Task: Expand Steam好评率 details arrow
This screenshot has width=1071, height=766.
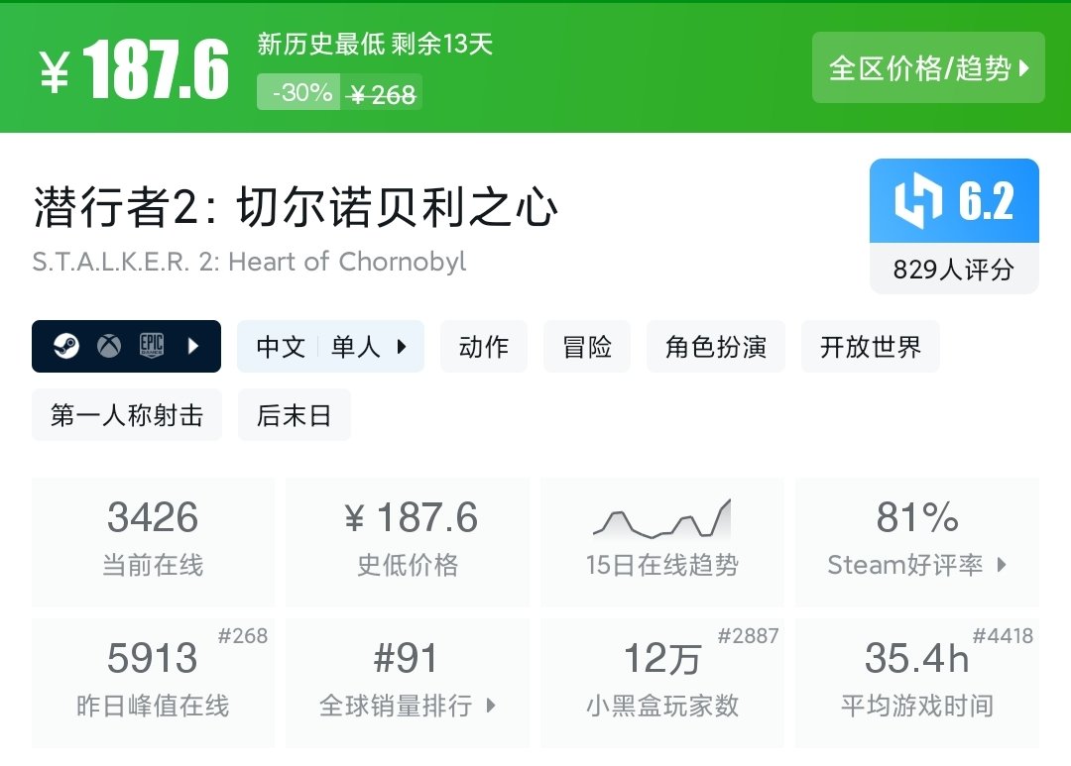Action: coord(1002,565)
